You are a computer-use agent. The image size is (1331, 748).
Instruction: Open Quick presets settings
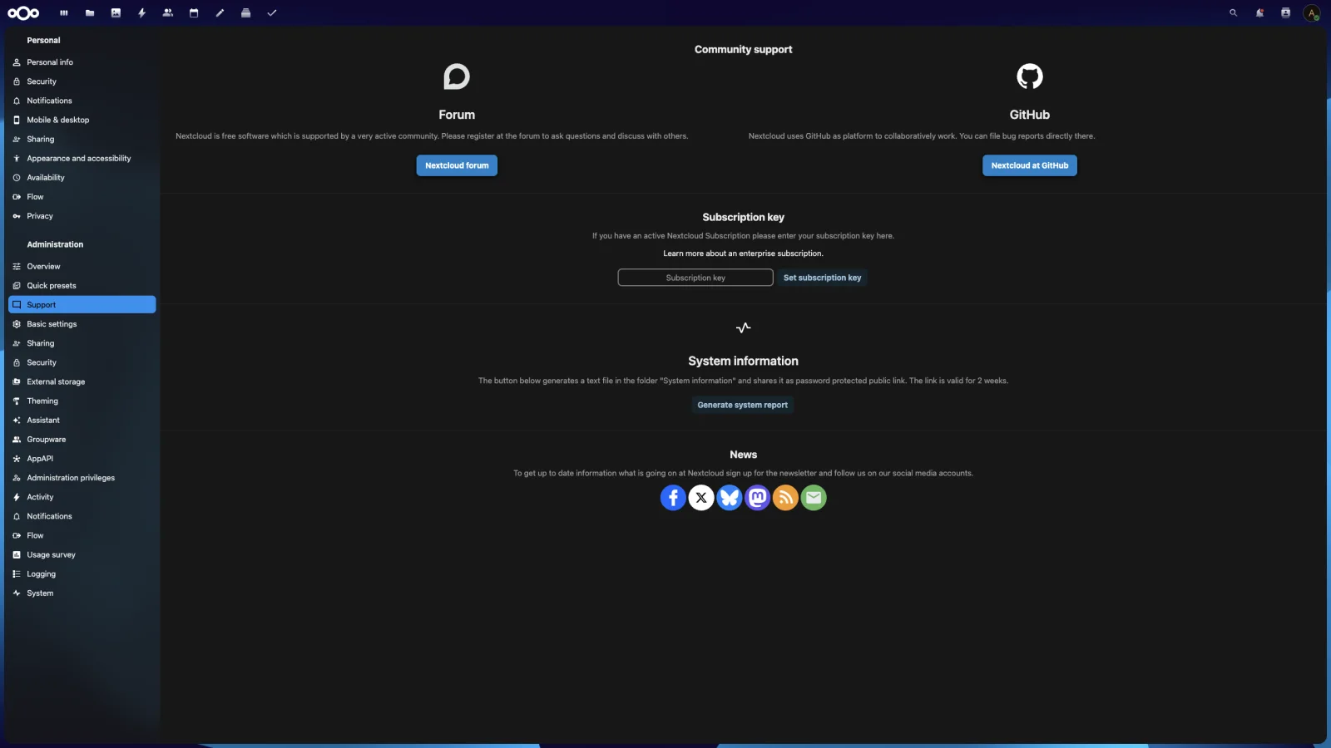[x=82, y=286]
